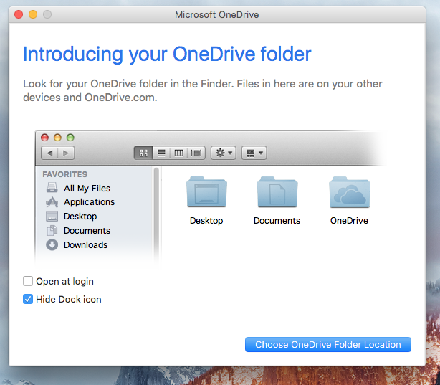Select icon view button in Finder illustration
Viewport: 440px width, 385px height.
143,153
